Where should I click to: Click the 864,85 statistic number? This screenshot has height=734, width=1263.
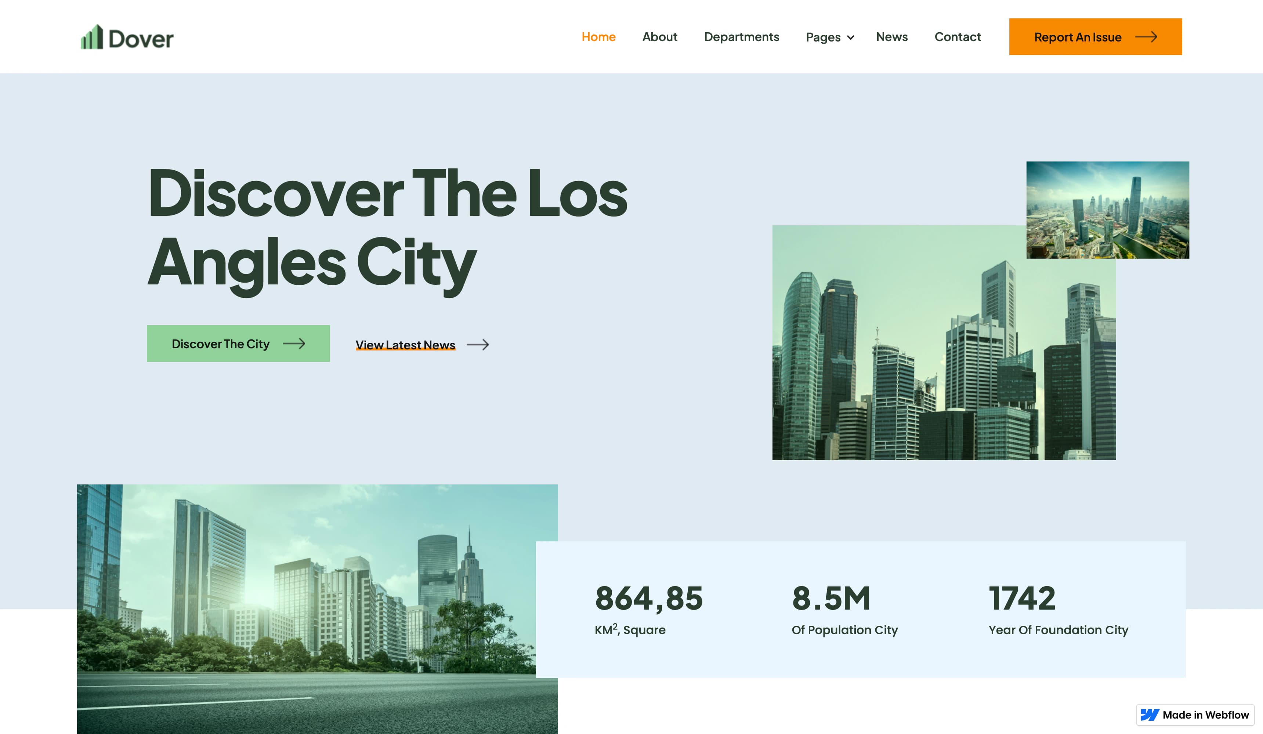click(648, 598)
